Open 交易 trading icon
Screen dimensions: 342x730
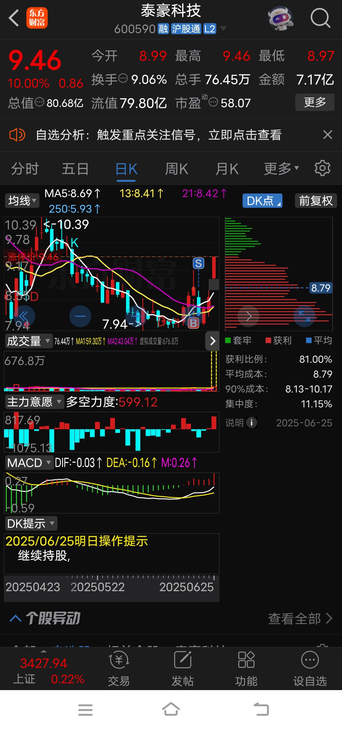pyautogui.click(x=119, y=669)
